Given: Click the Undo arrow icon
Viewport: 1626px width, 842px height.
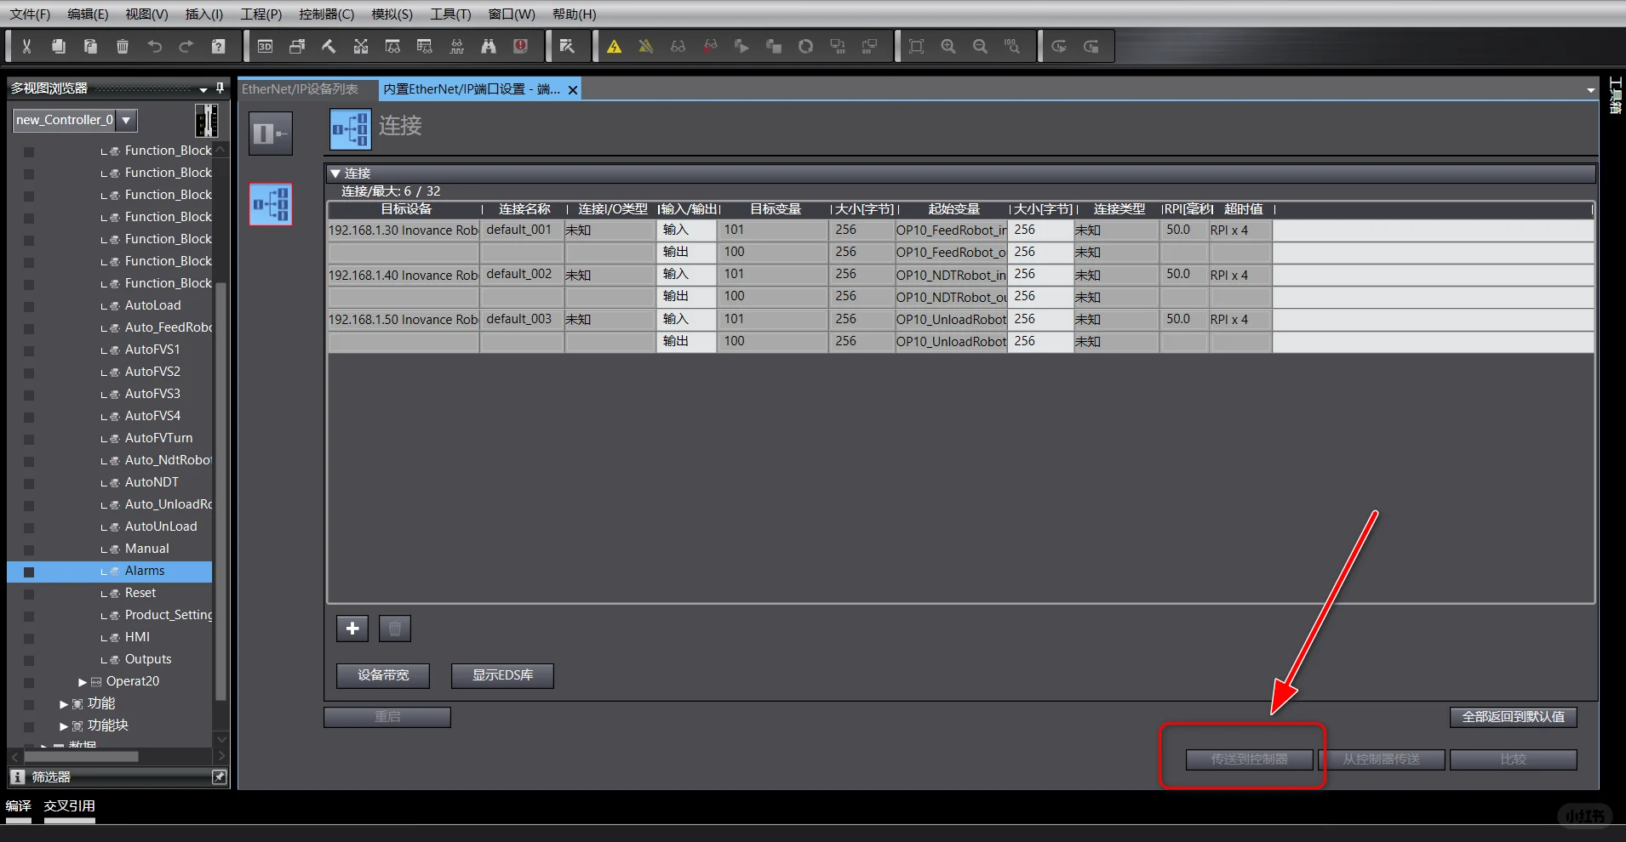Looking at the screenshot, I should pyautogui.click(x=154, y=47).
